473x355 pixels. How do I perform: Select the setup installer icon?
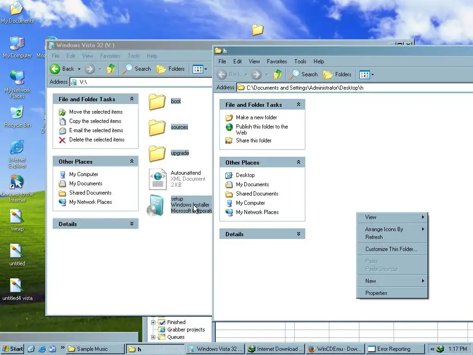tap(156, 205)
